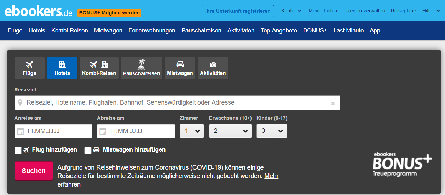Open Reisen verwalten – Reisepläne link
This screenshot has height=195, width=445.
pyautogui.click(x=381, y=11)
